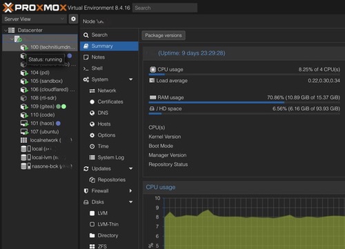Open the Directory disks page
This screenshot has height=249, width=345.
(109, 235)
